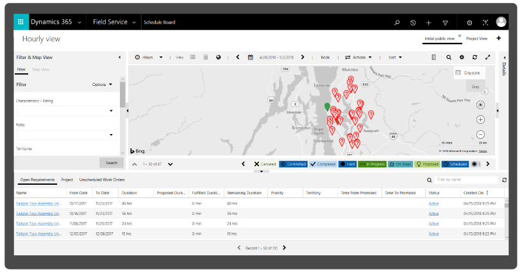522x272 pixels.
Task: Open global search in the top bar
Action: [x=397, y=22]
